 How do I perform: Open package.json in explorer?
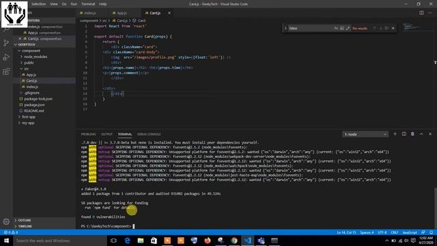click(x=44, y=105)
